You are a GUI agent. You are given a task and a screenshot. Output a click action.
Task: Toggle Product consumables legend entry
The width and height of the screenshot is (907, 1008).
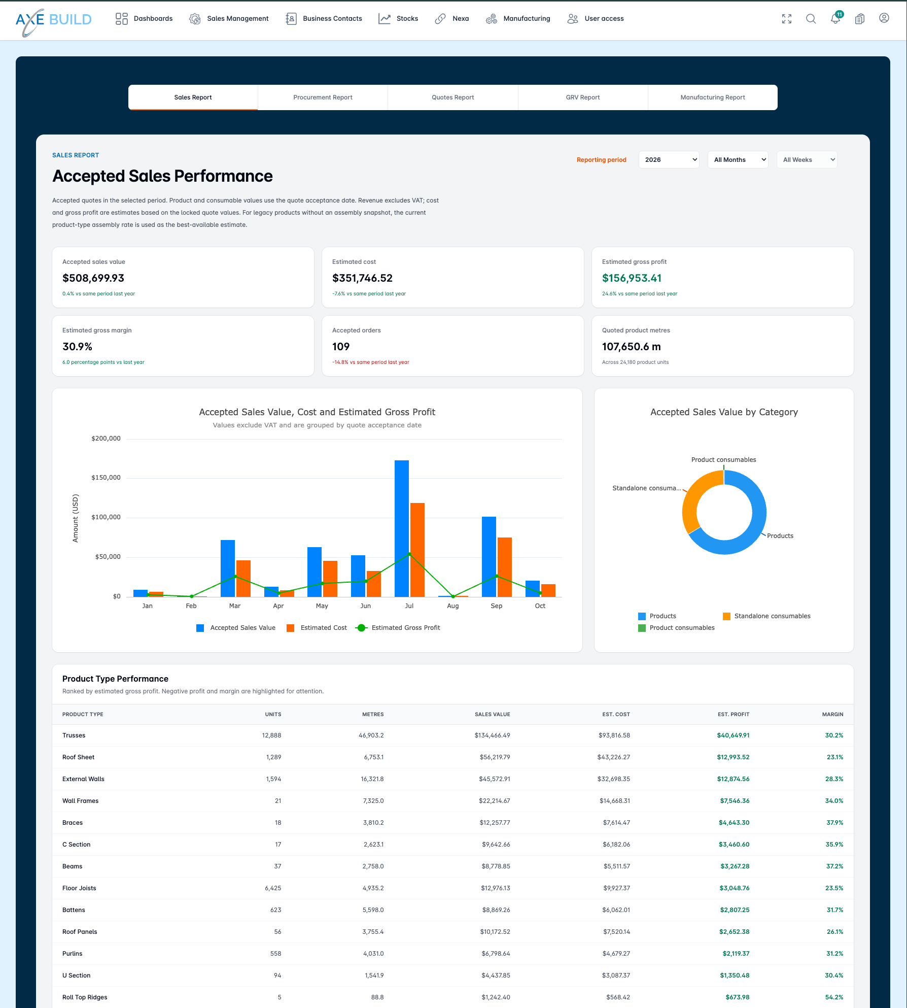coord(676,628)
